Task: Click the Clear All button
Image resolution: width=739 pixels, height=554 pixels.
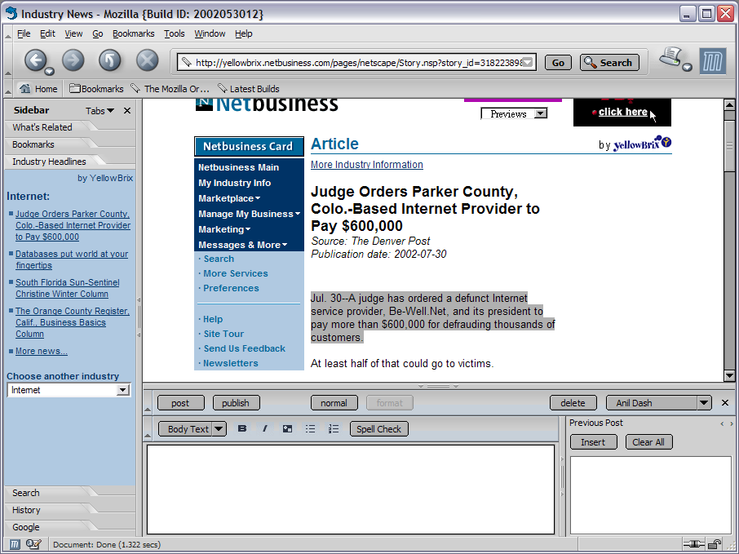Action: coord(648,441)
